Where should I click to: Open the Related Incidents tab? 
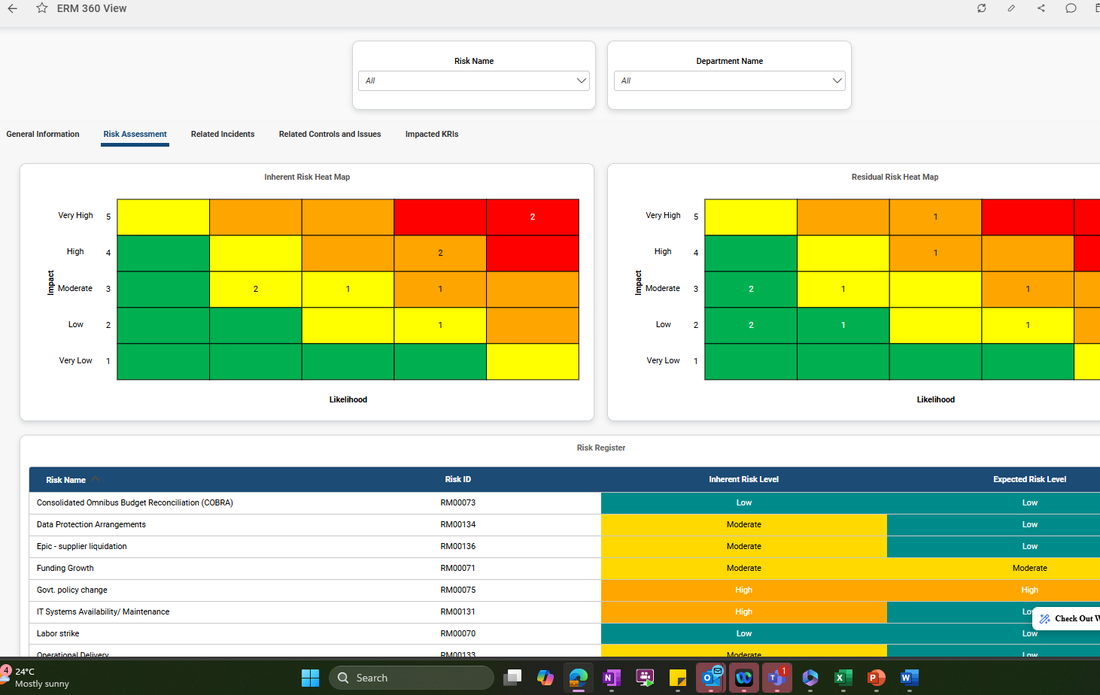[x=223, y=134]
